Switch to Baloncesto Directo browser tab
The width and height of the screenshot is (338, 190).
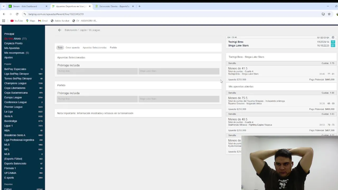point(114,6)
